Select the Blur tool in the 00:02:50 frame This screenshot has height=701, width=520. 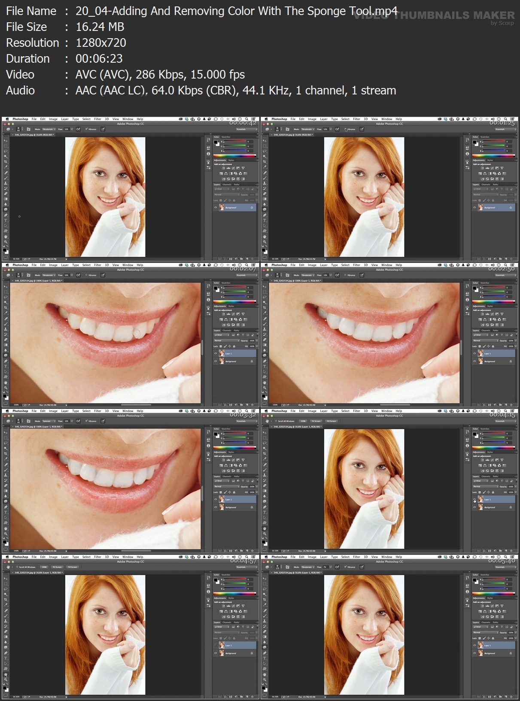(x=265, y=350)
